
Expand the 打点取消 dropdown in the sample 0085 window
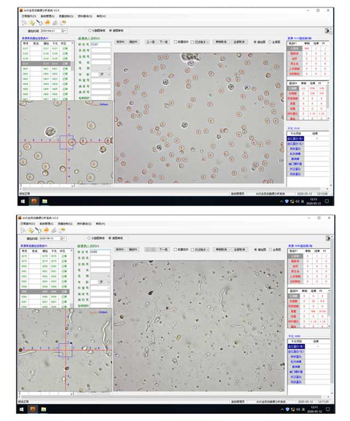(207, 249)
